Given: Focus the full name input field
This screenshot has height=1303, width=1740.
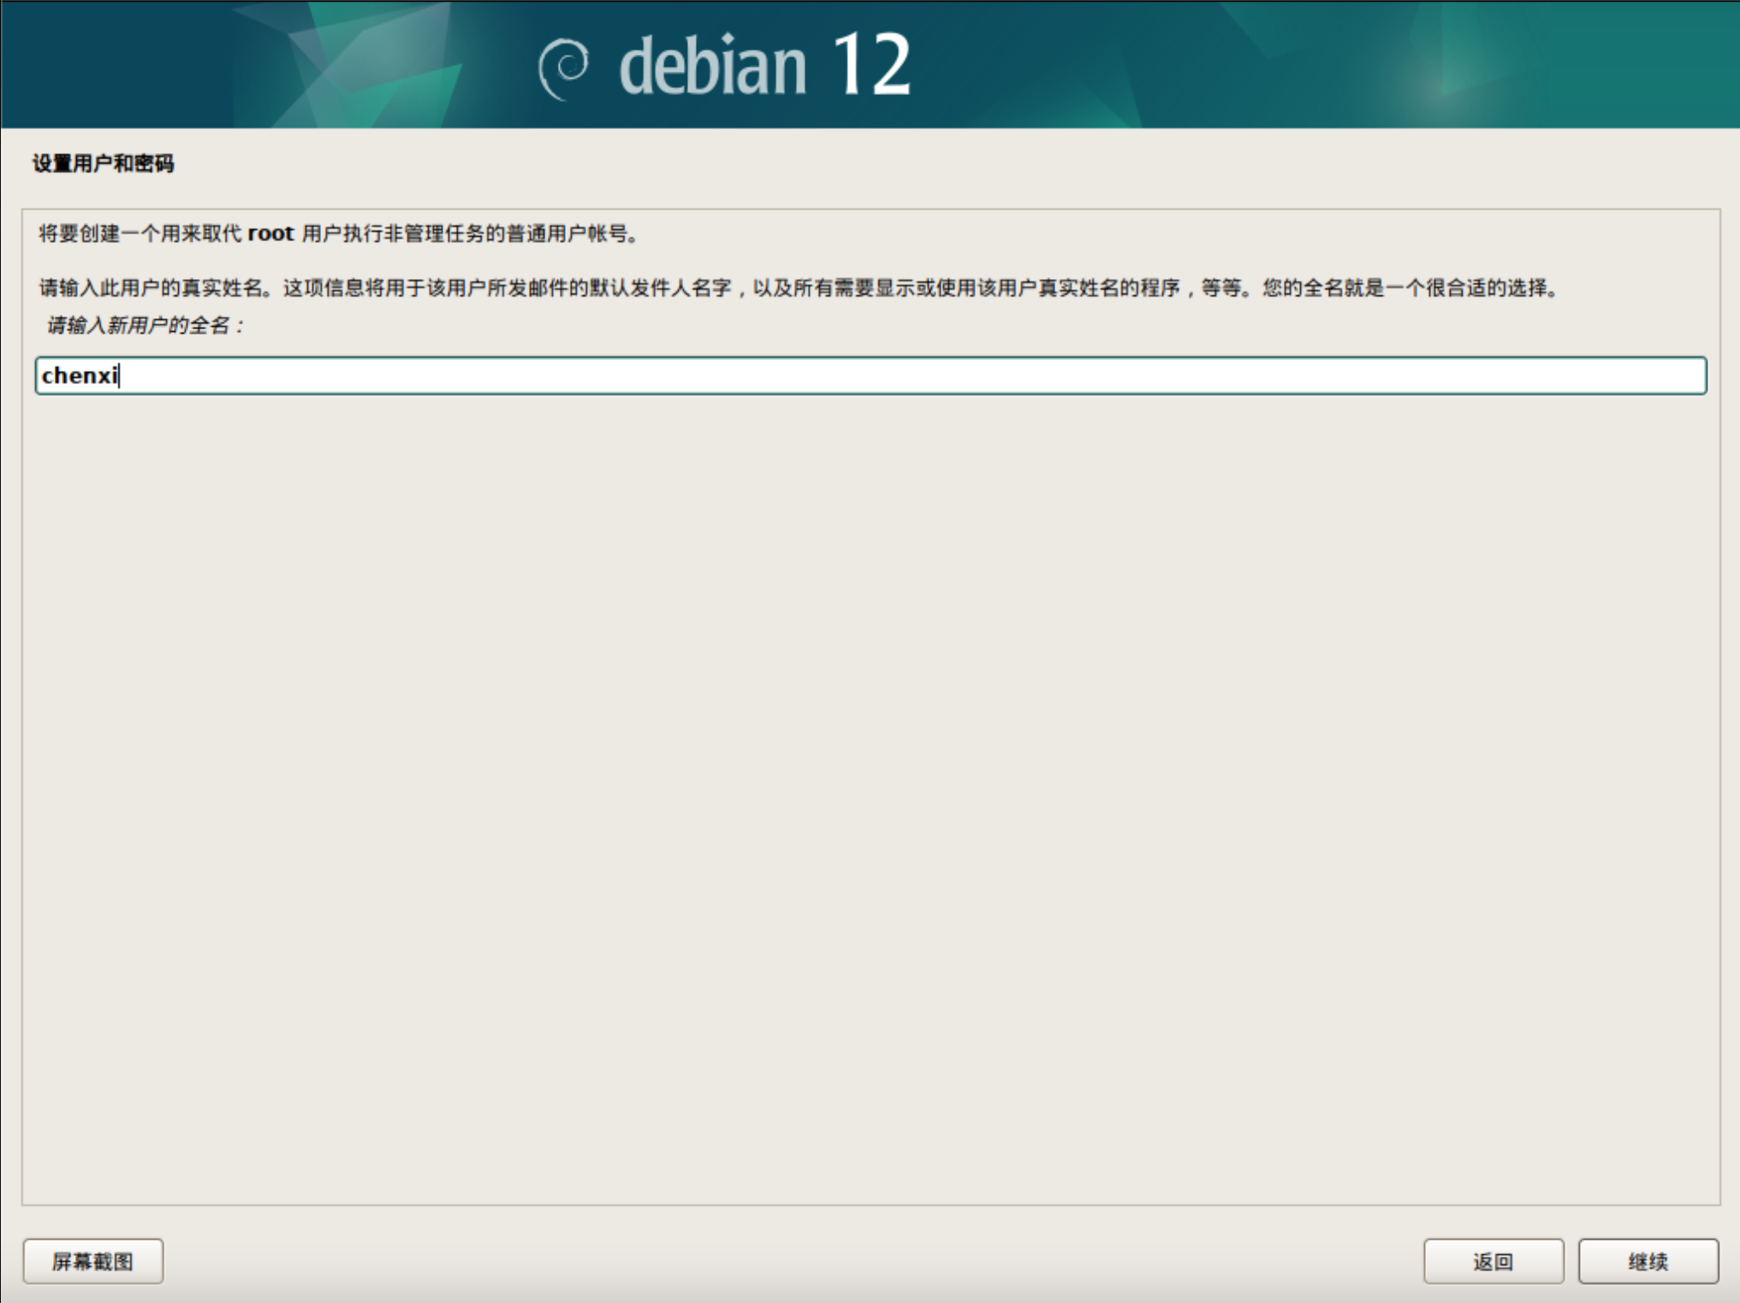Looking at the screenshot, I should coord(870,376).
